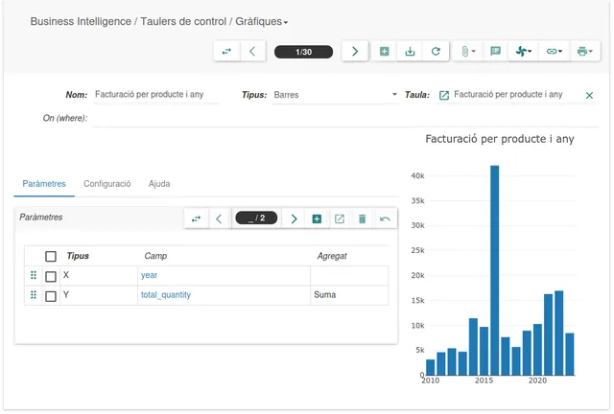The width and height of the screenshot is (614, 414).
Task: Click the chart title Facturació per producte i any
Action: 500,139
